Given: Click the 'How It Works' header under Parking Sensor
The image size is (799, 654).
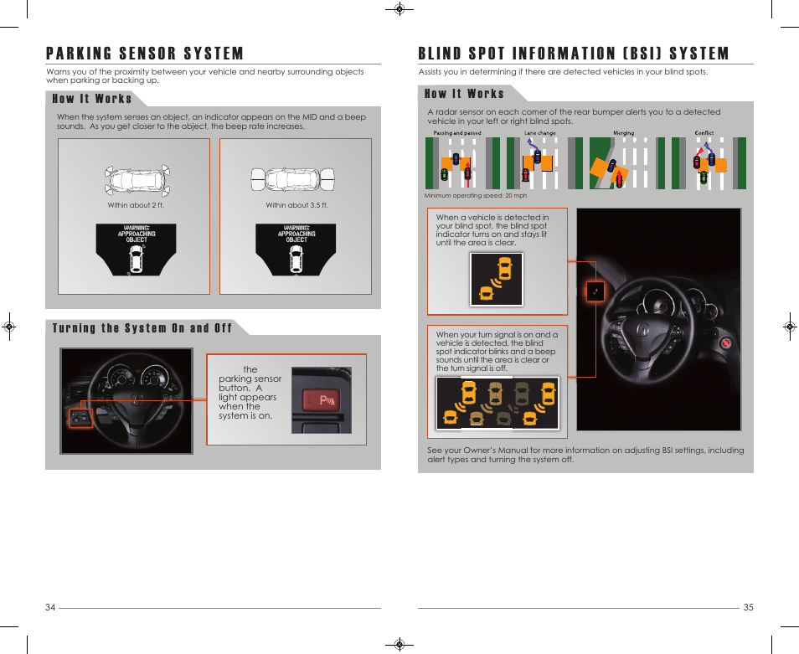Looking at the screenshot, I should coord(92,99).
